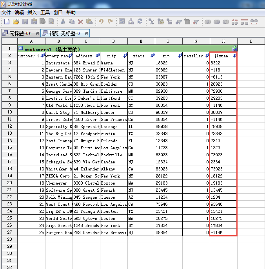This screenshot has width=265, height=269.
Task: Select column header I
Action: click(x=251, y=41)
